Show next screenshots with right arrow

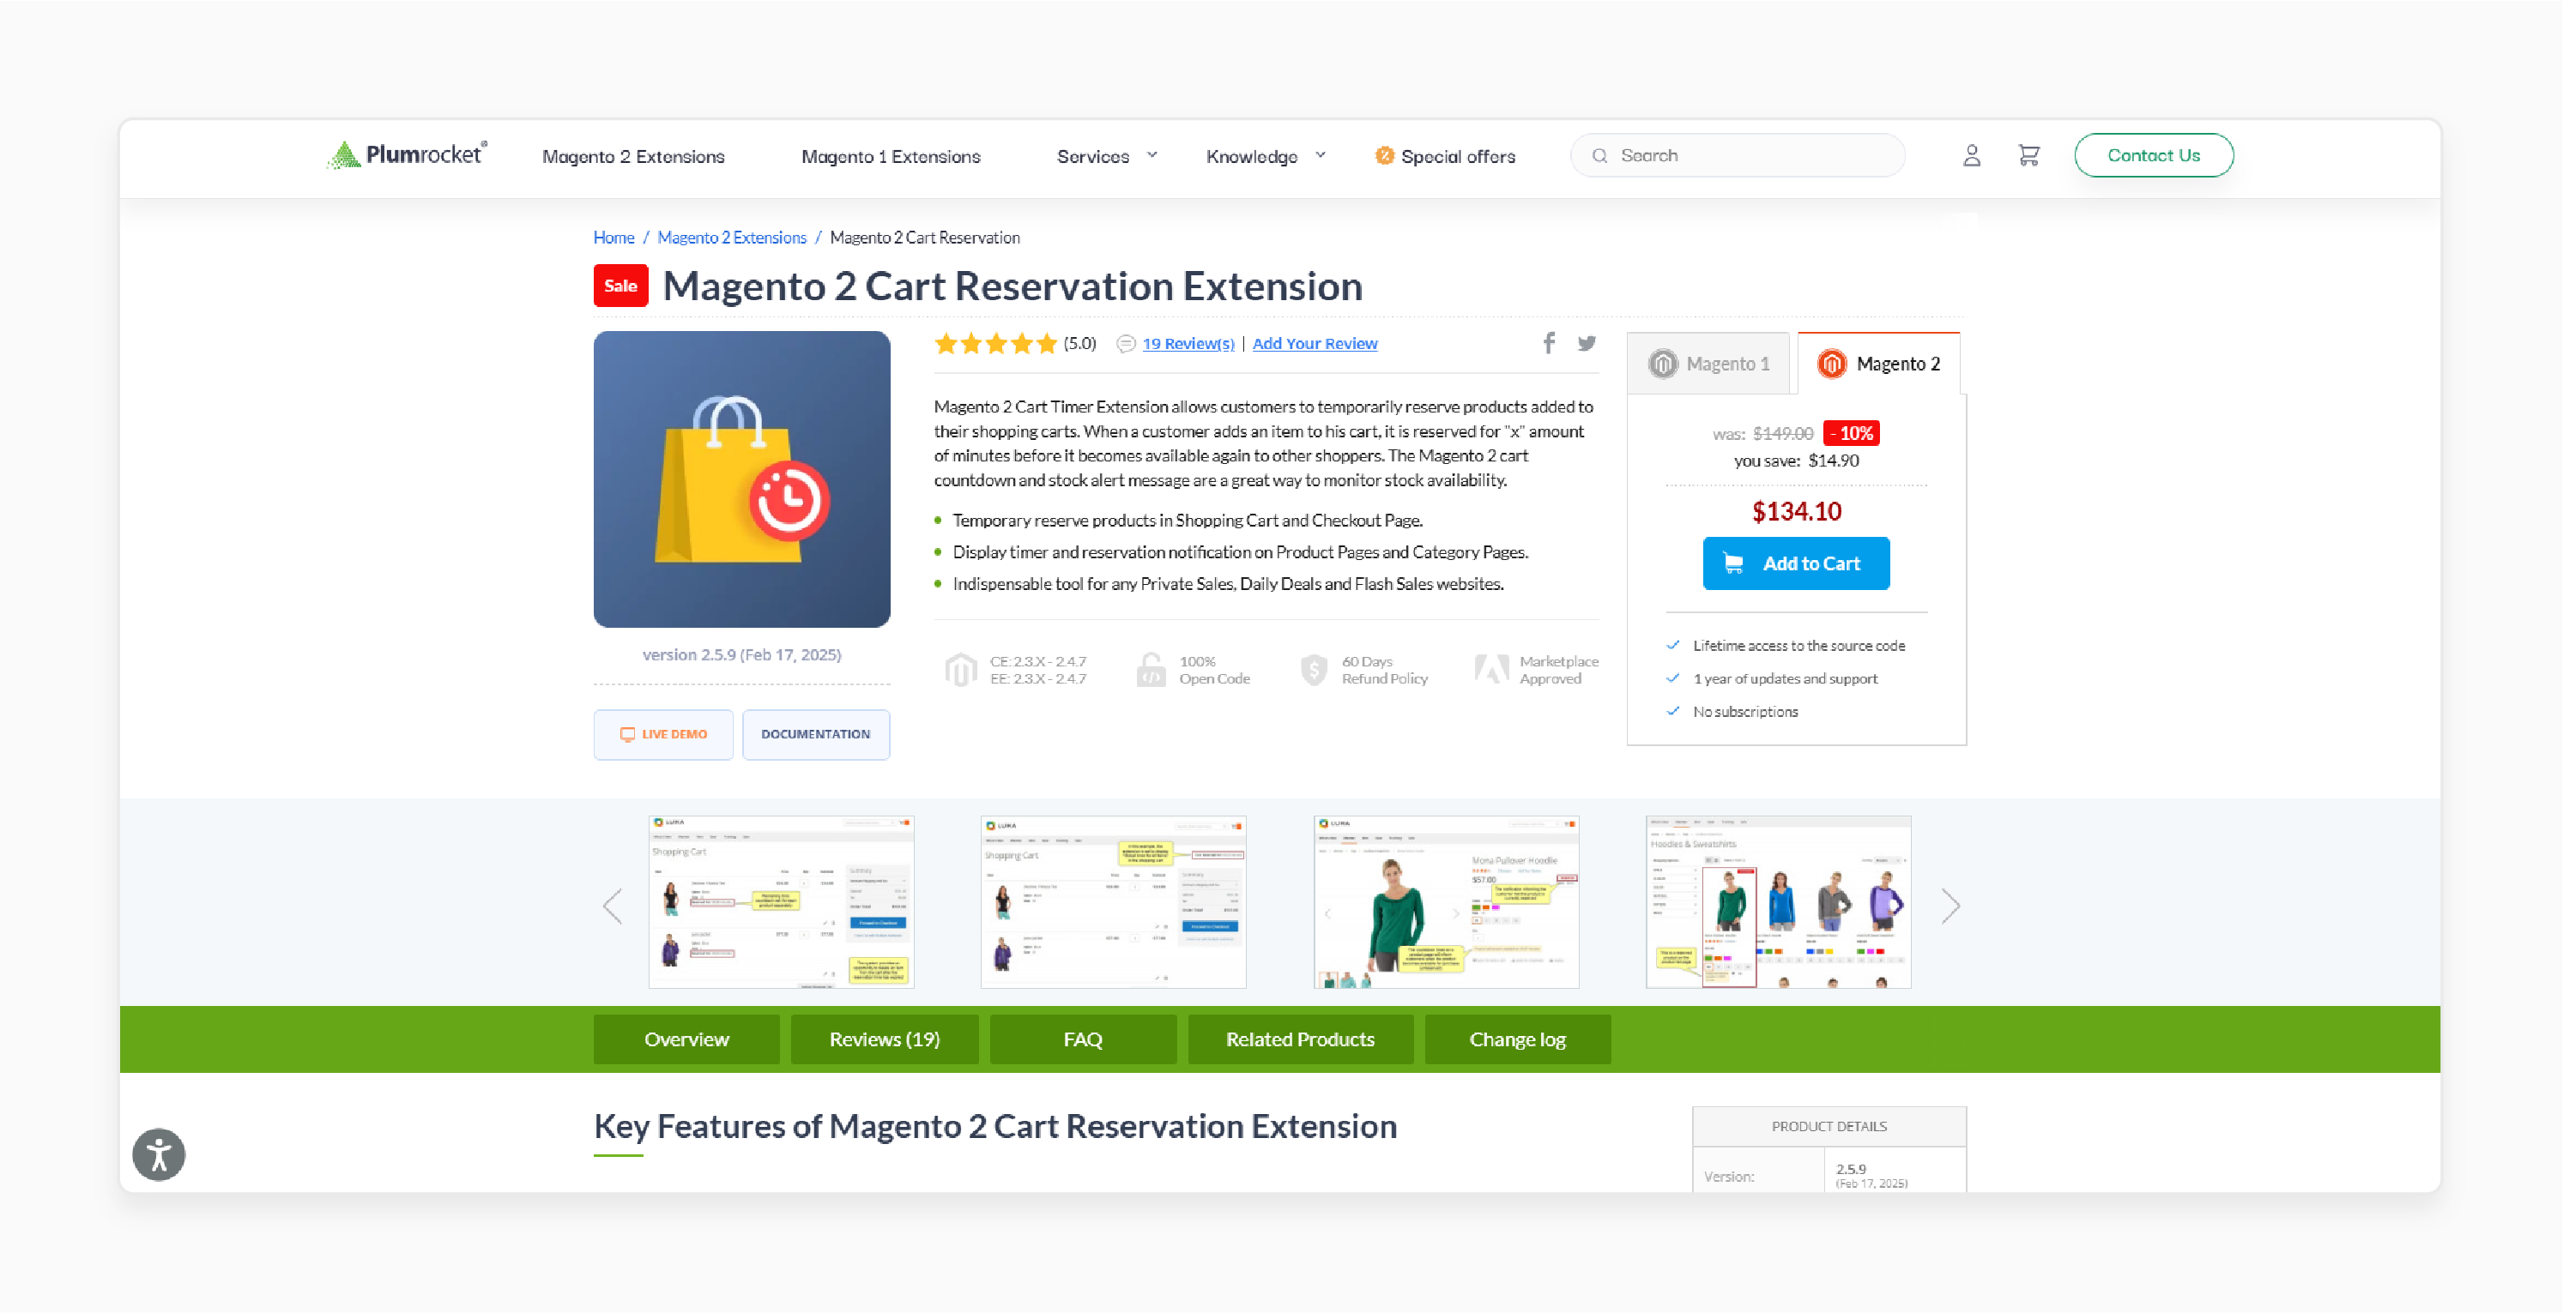tap(1950, 906)
